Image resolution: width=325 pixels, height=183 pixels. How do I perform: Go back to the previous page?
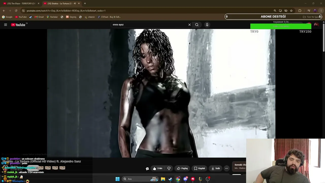coord(4,11)
